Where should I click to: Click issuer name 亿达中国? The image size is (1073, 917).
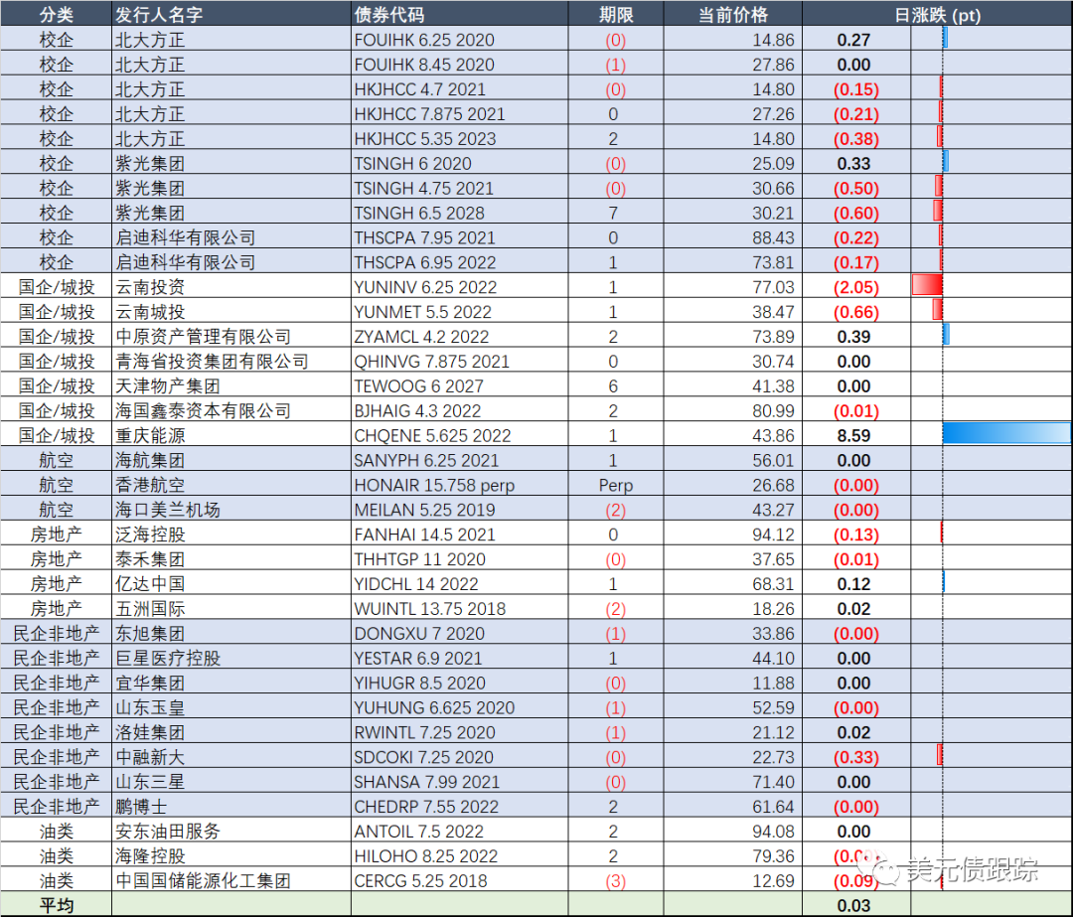(150, 584)
